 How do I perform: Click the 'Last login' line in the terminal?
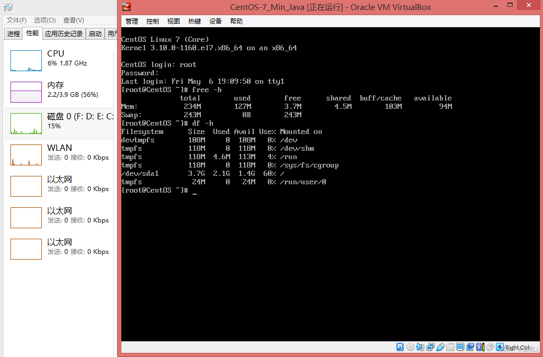pyautogui.click(x=203, y=81)
